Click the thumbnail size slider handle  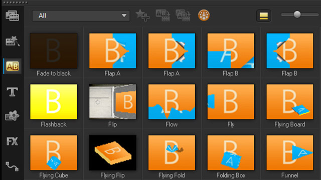point(297,14)
